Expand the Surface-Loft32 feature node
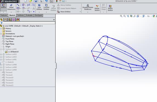The width and height of the screenshot is (157, 102). [x=1, y=54]
